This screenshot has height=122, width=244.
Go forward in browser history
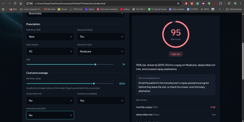(9, 3)
